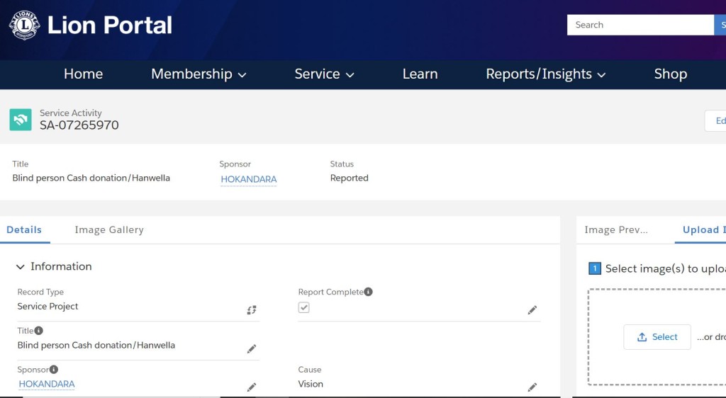The height and width of the screenshot is (398, 726).
Task: Click the header title 'Blind person Cash donation/Hanwella'
Action: pyautogui.click(x=91, y=178)
